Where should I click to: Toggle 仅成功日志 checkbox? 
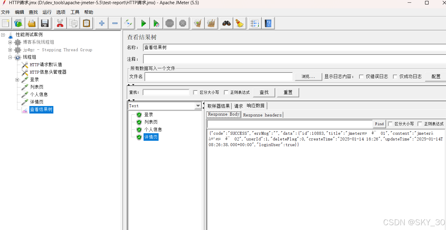point(395,77)
